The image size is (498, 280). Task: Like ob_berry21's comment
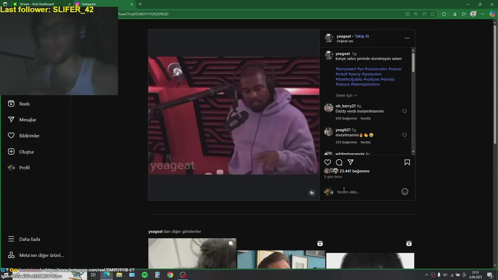click(405, 111)
